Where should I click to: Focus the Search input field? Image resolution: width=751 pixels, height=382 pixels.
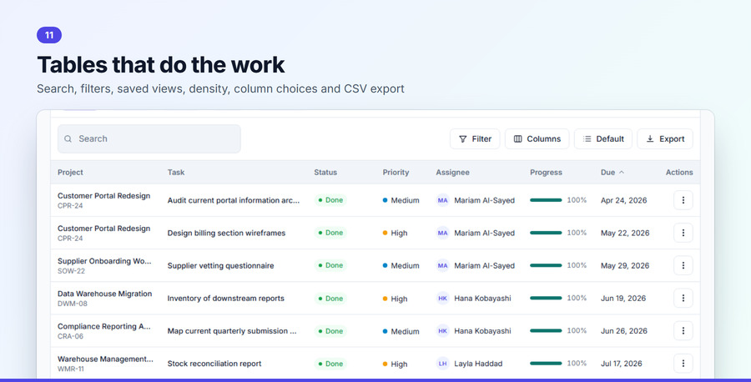[x=149, y=138]
